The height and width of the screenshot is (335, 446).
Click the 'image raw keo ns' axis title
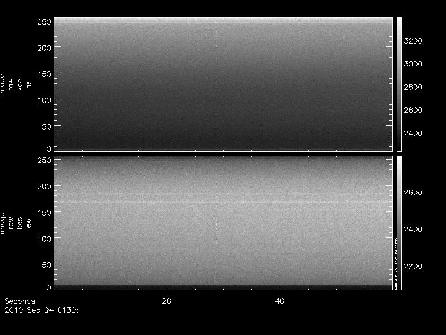click(x=16, y=85)
